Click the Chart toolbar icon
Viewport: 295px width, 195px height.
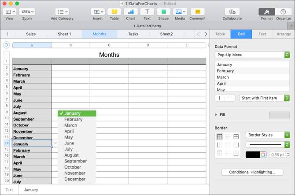coord(131,11)
